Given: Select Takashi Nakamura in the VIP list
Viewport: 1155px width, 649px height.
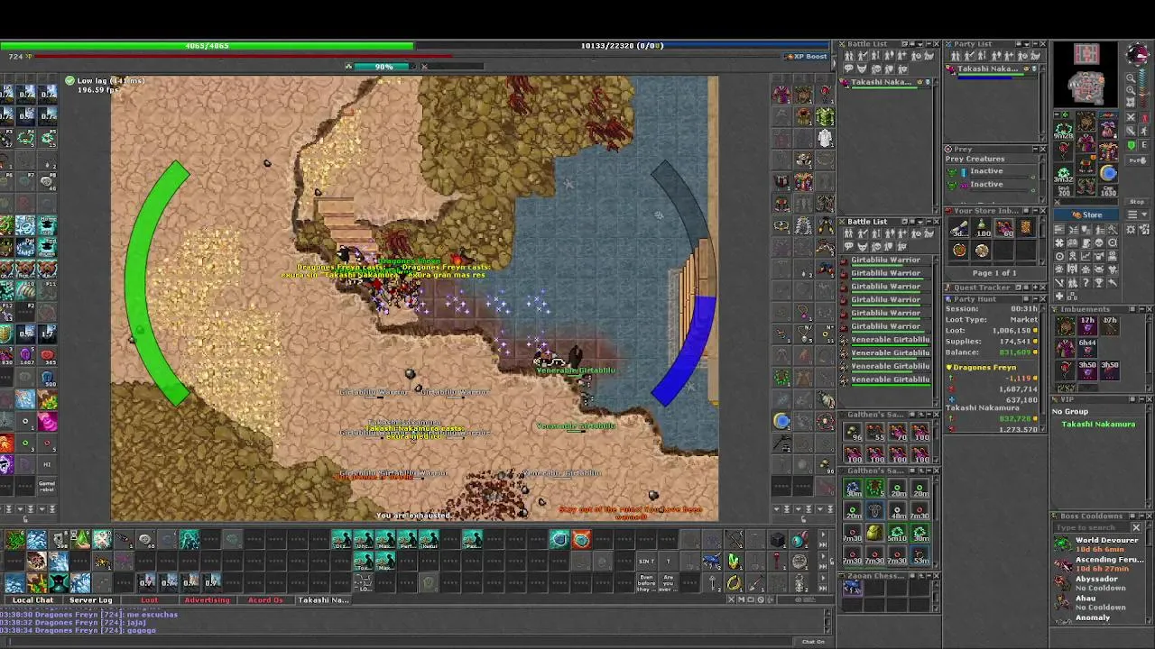Looking at the screenshot, I should (x=1098, y=424).
